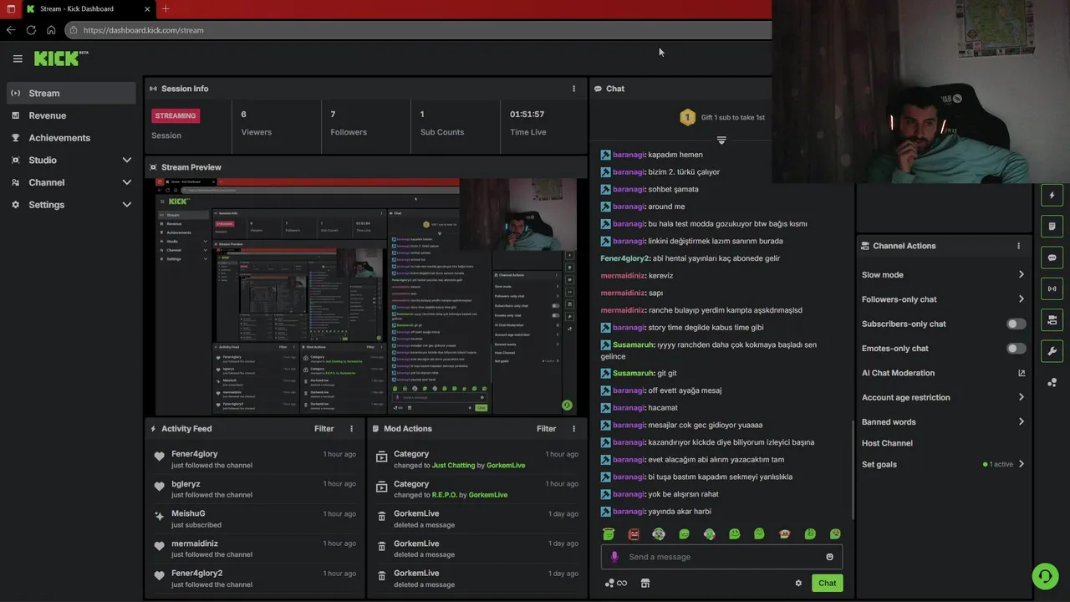
Task: Select the red angry emote in quick emotes
Action: [634, 534]
